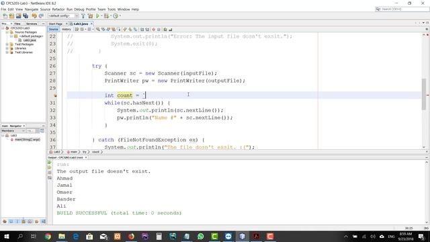
Task: Click the Undo toolbar icon
Action: tap(34, 16)
